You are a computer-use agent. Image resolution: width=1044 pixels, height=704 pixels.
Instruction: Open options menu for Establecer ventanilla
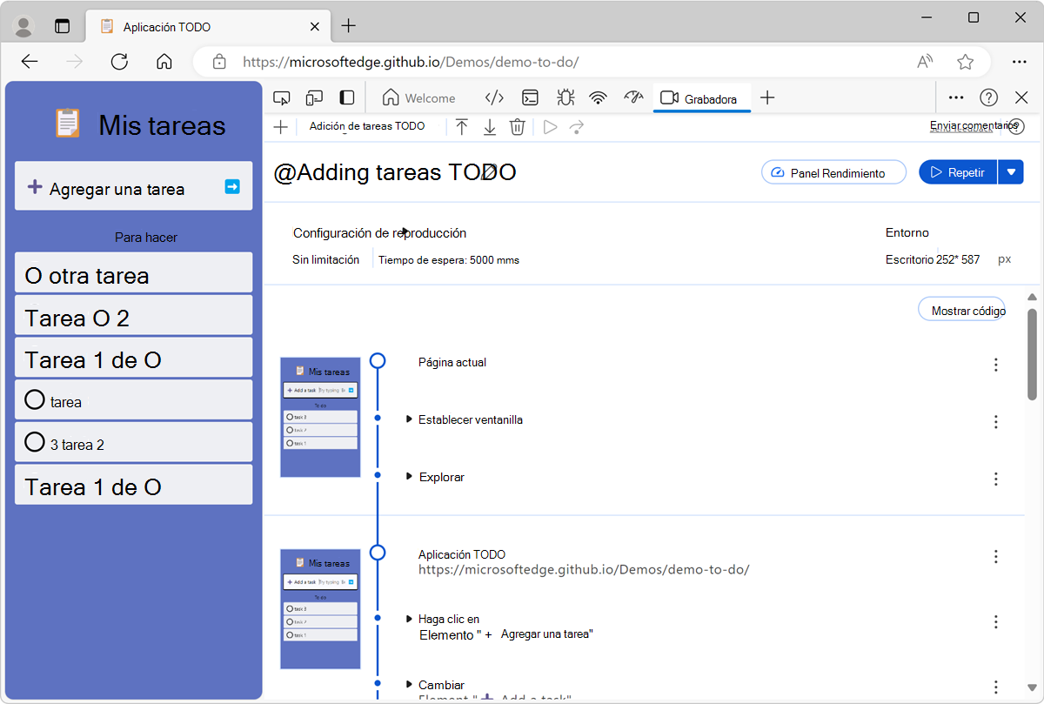point(996,422)
